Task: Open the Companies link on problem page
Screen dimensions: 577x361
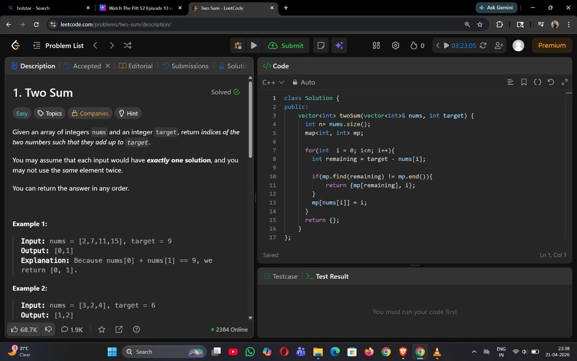Action: [90, 113]
